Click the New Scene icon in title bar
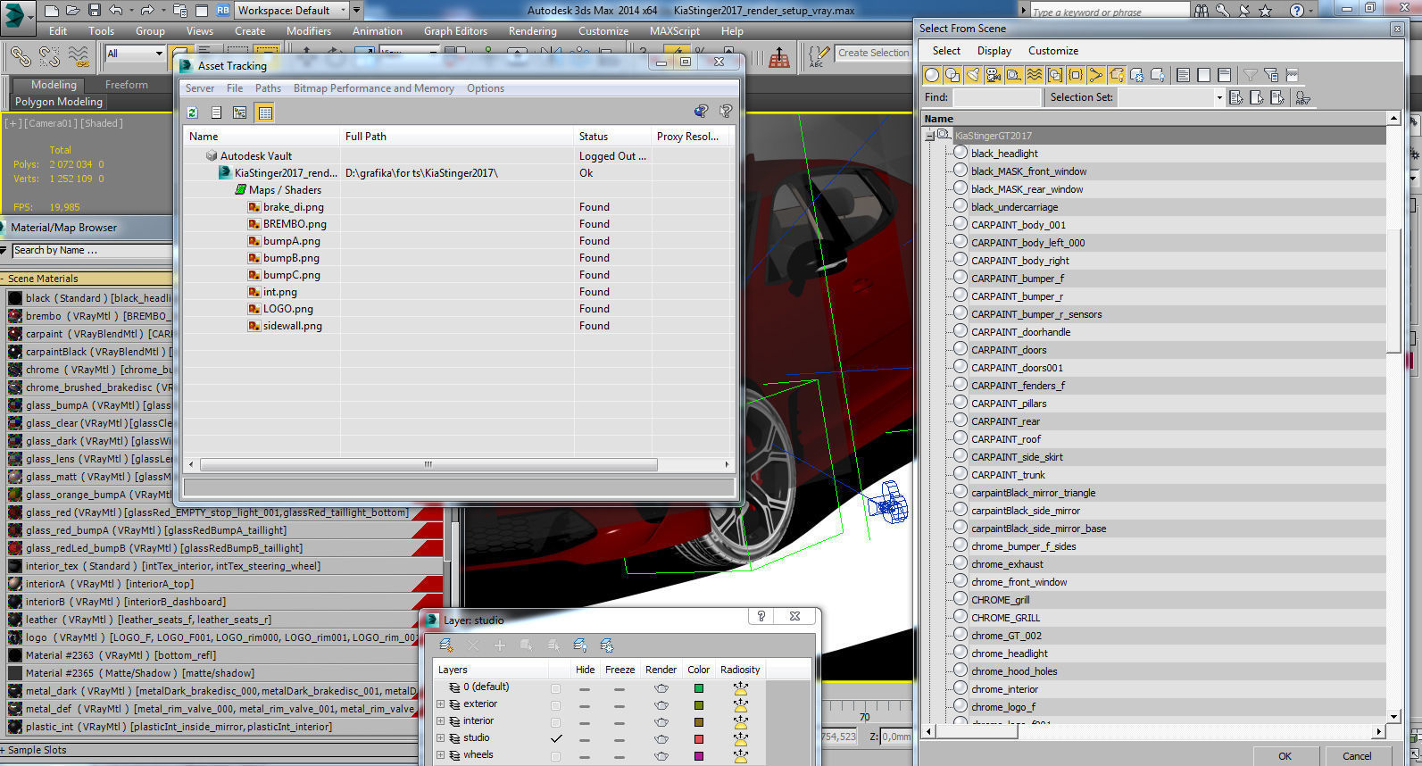 click(52, 11)
